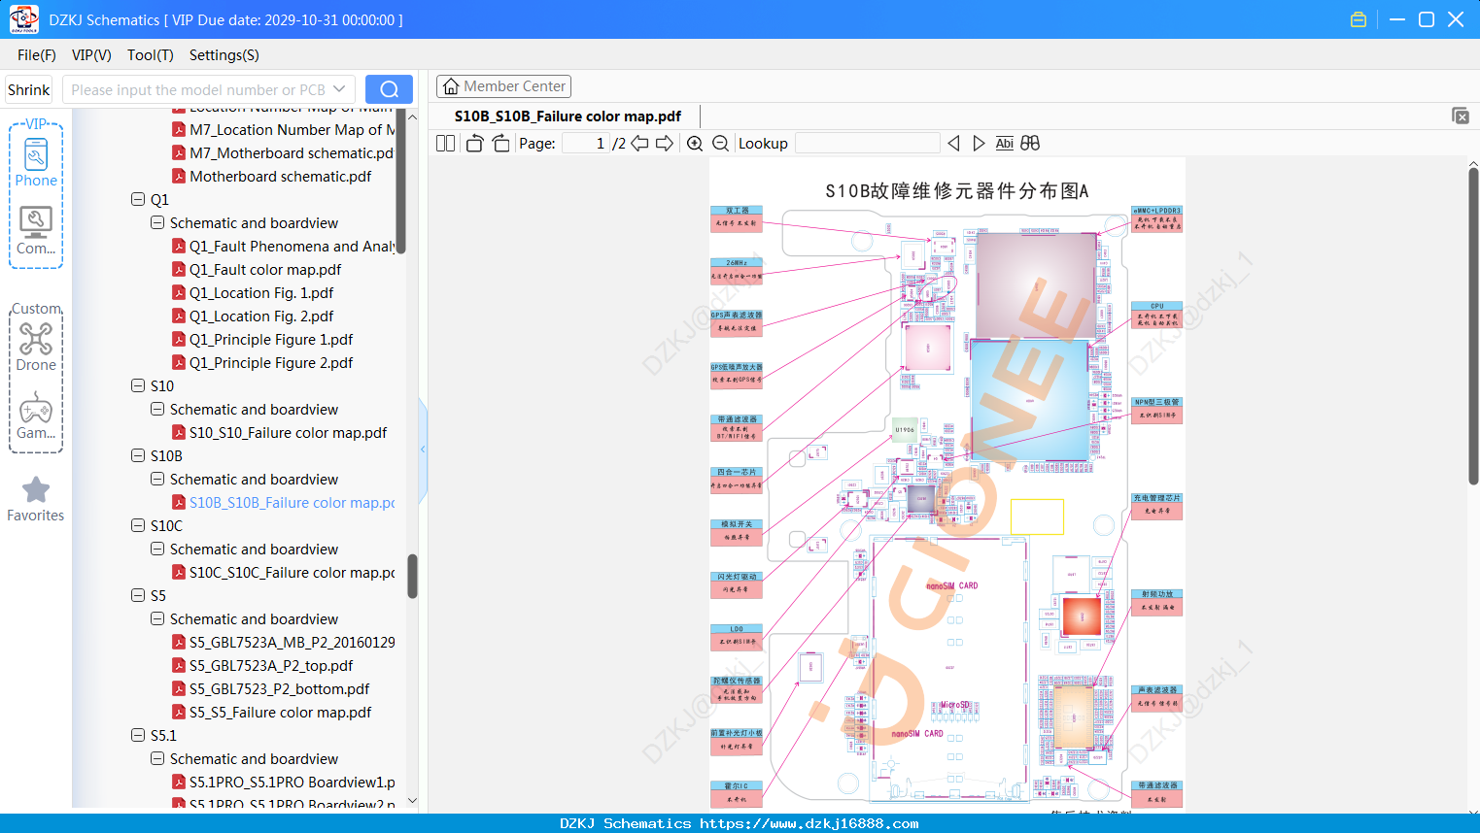Click the file tree vertical scrollbar thumb
The width and height of the screenshot is (1480, 833).
412,577
